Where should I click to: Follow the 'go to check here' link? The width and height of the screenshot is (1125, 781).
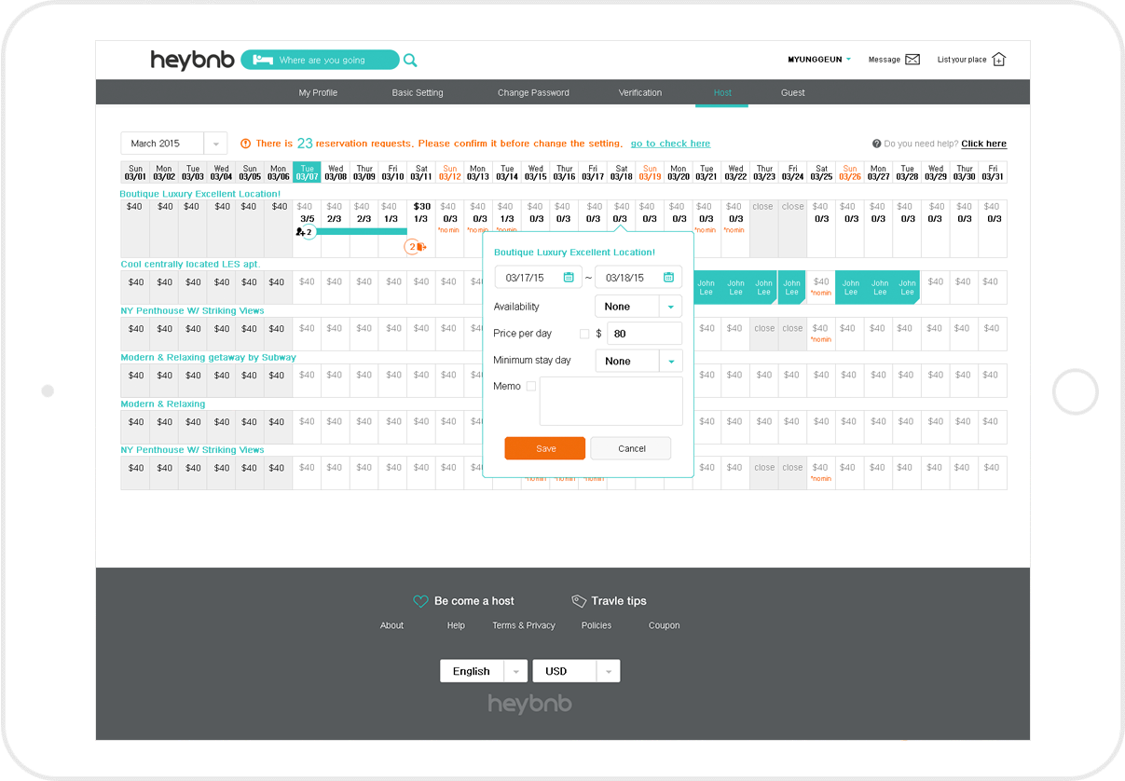tap(670, 144)
